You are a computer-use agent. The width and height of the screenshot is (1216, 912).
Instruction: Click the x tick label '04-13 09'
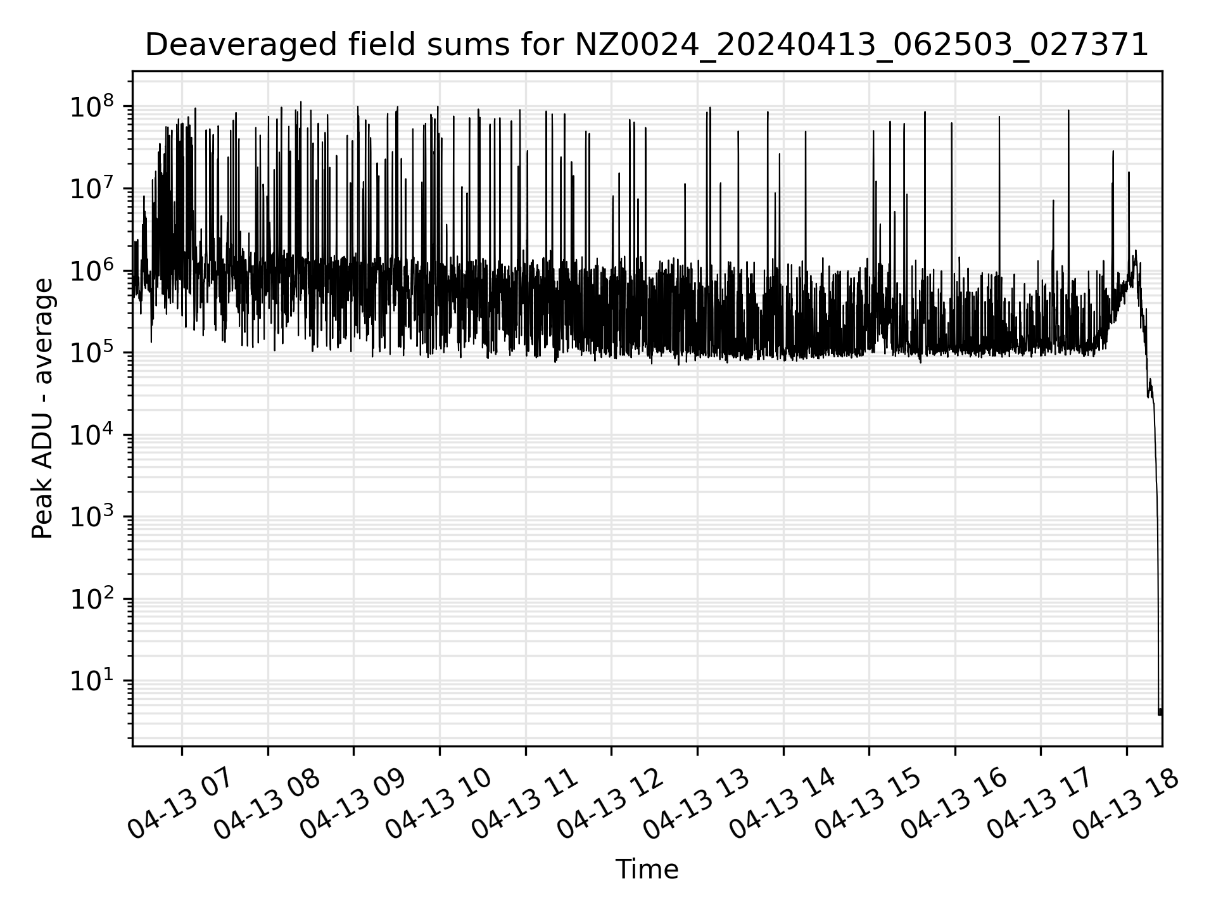tap(351, 804)
